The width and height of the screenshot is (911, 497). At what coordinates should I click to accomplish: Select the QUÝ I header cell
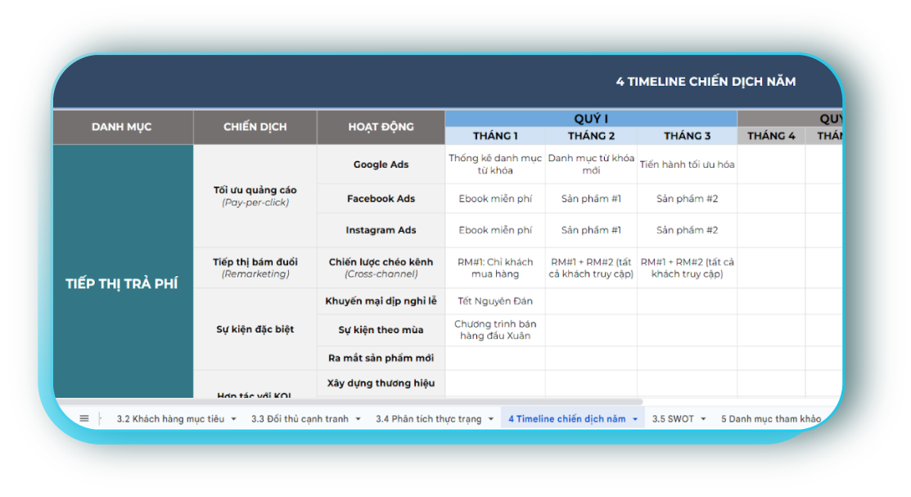click(x=590, y=119)
